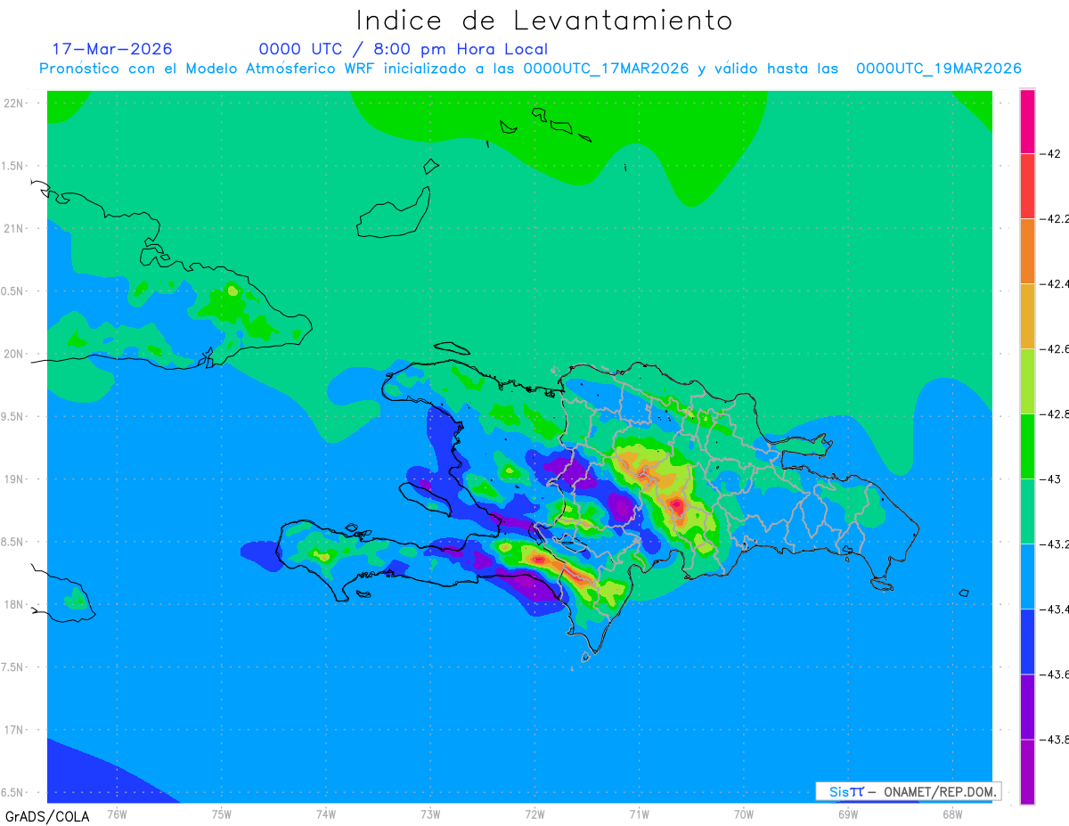This screenshot has width=1069, height=826.
Task: Click the date '17-Mar-2026'
Action: pyautogui.click(x=112, y=49)
